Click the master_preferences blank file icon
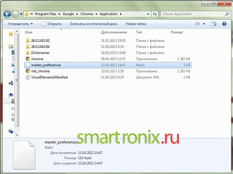The width and height of the screenshot is (233, 174). point(27,65)
